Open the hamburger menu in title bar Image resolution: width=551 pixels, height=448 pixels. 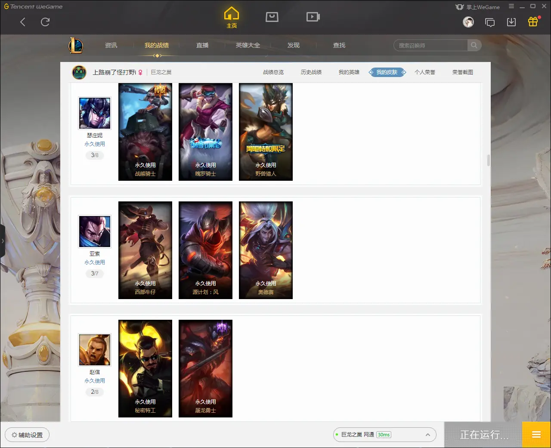pyautogui.click(x=511, y=6)
